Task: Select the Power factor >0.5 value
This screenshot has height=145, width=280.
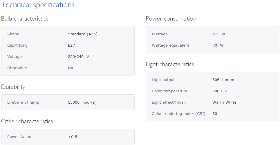Action: (x=73, y=137)
